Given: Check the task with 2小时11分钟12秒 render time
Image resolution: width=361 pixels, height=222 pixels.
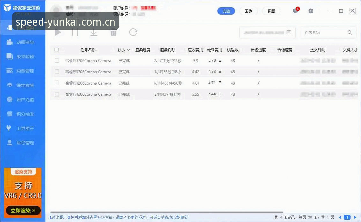Looking at the screenshot, I should [x=57, y=60].
